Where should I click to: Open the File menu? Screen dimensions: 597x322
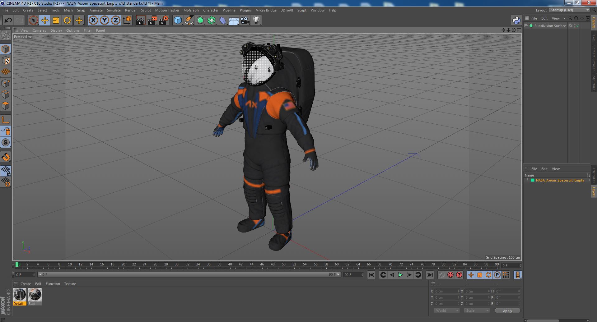[x=5, y=10]
